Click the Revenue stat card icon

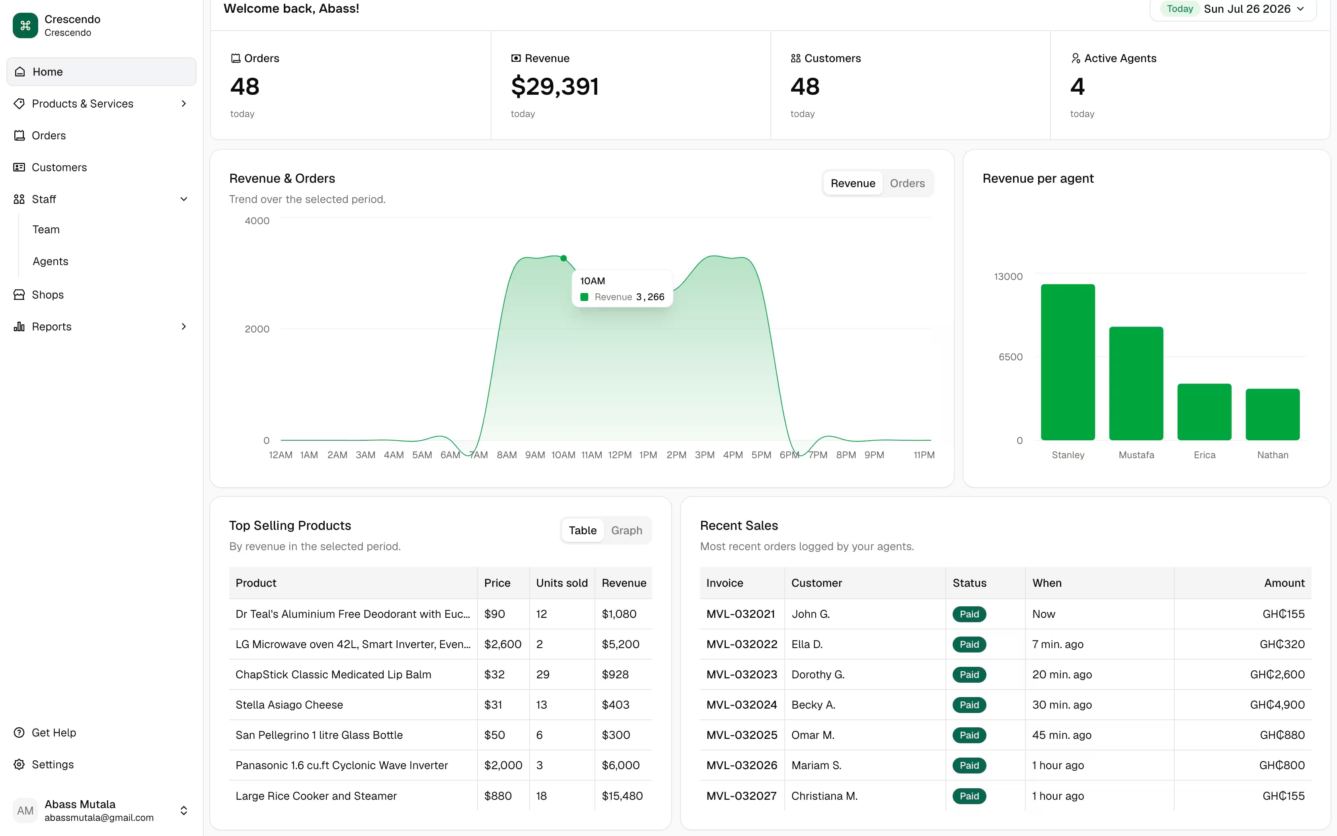[516, 58]
